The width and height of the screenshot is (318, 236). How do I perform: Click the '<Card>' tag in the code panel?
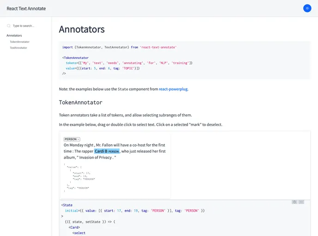(x=74, y=227)
